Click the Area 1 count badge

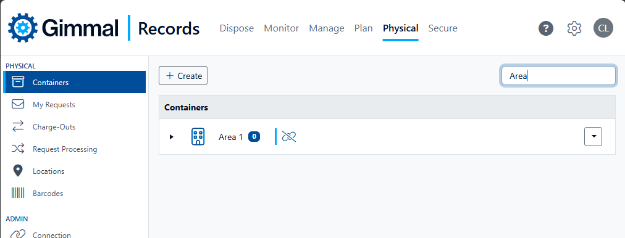[254, 137]
